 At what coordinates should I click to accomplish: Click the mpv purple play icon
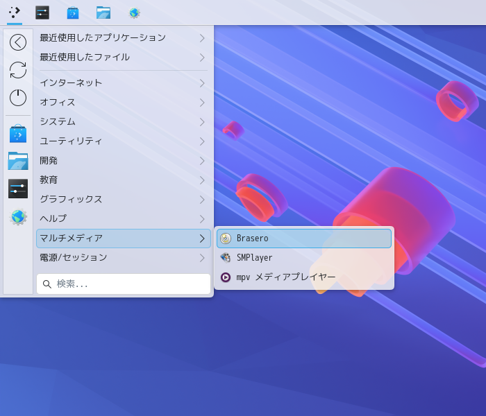(x=226, y=277)
